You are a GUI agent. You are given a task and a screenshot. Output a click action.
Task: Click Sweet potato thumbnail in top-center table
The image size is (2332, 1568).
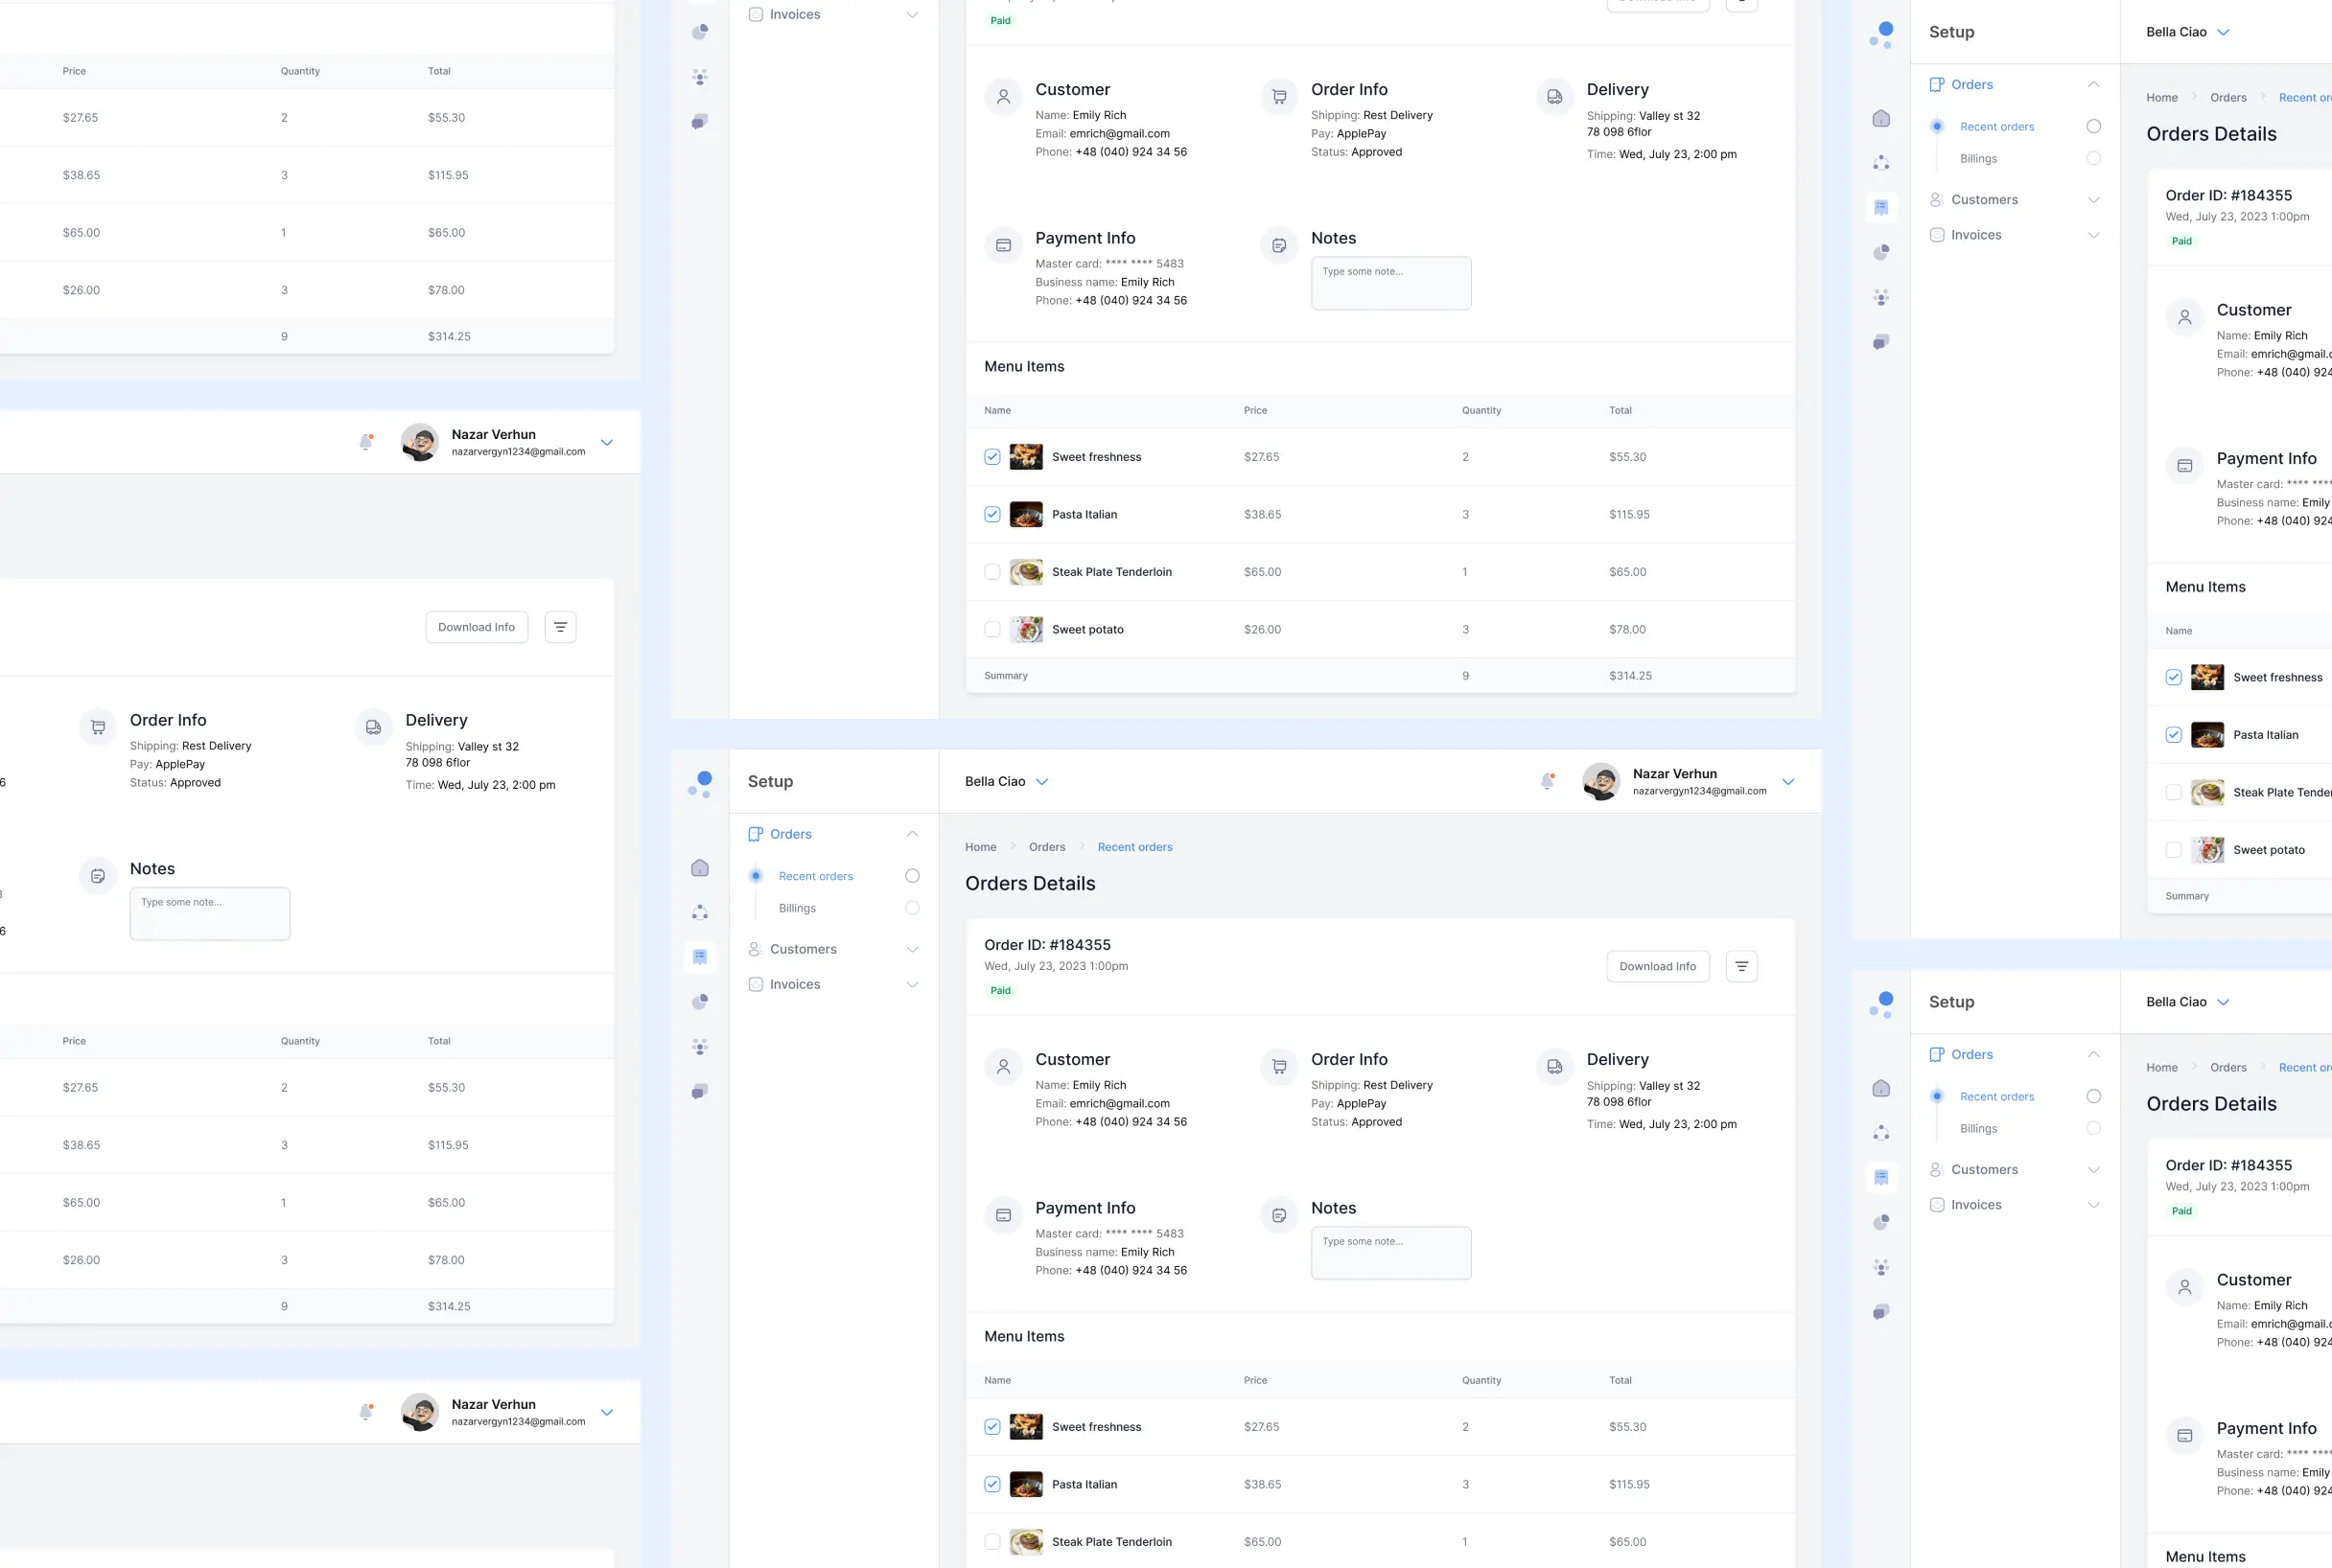[1025, 629]
